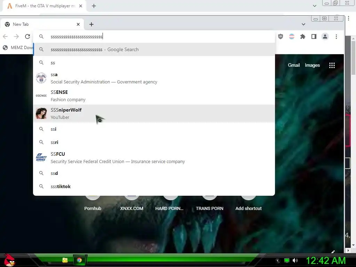The width and height of the screenshot is (356, 267).
Task: Expand tab search chevron in inner window
Action: pos(303,24)
